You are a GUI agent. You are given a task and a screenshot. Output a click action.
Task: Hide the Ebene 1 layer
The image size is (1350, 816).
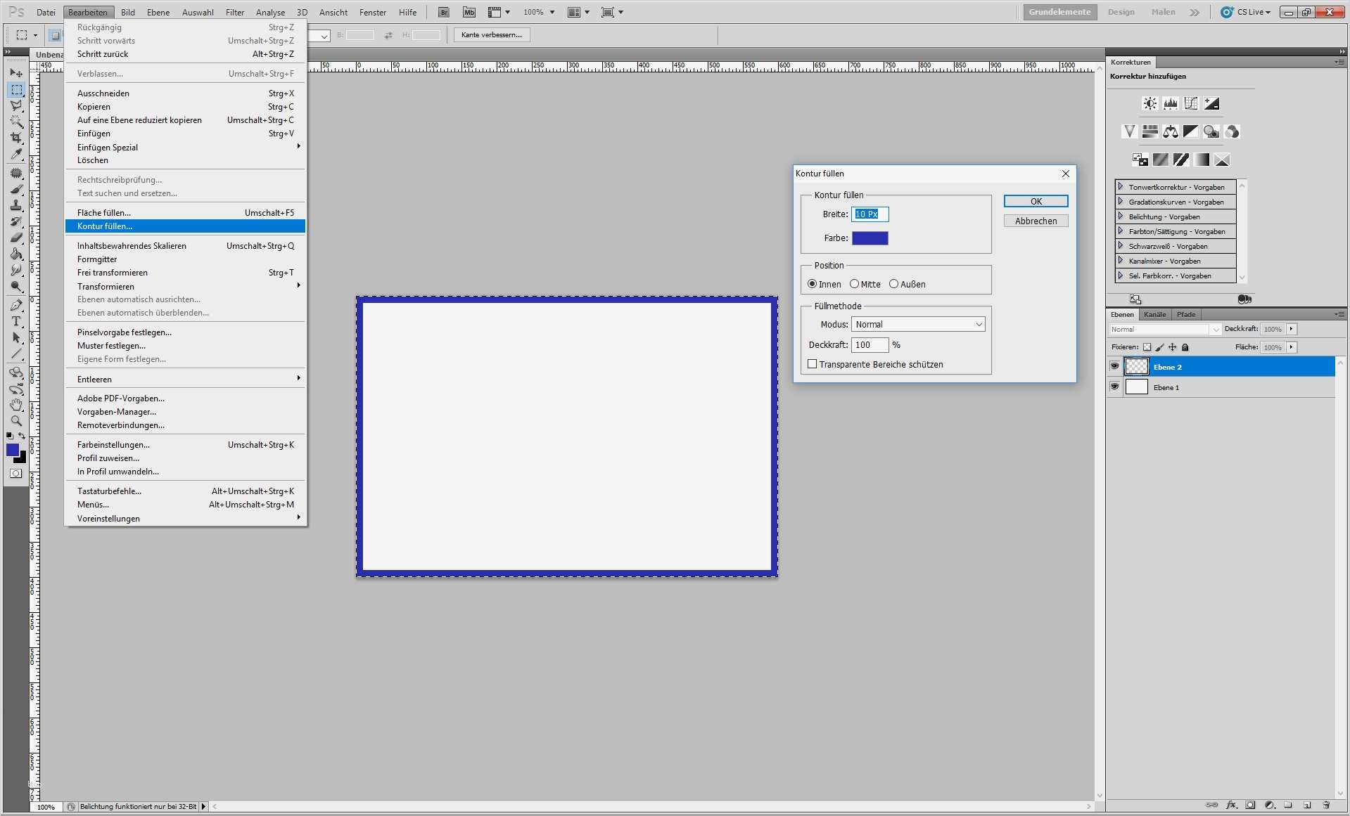(x=1114, y=387)
